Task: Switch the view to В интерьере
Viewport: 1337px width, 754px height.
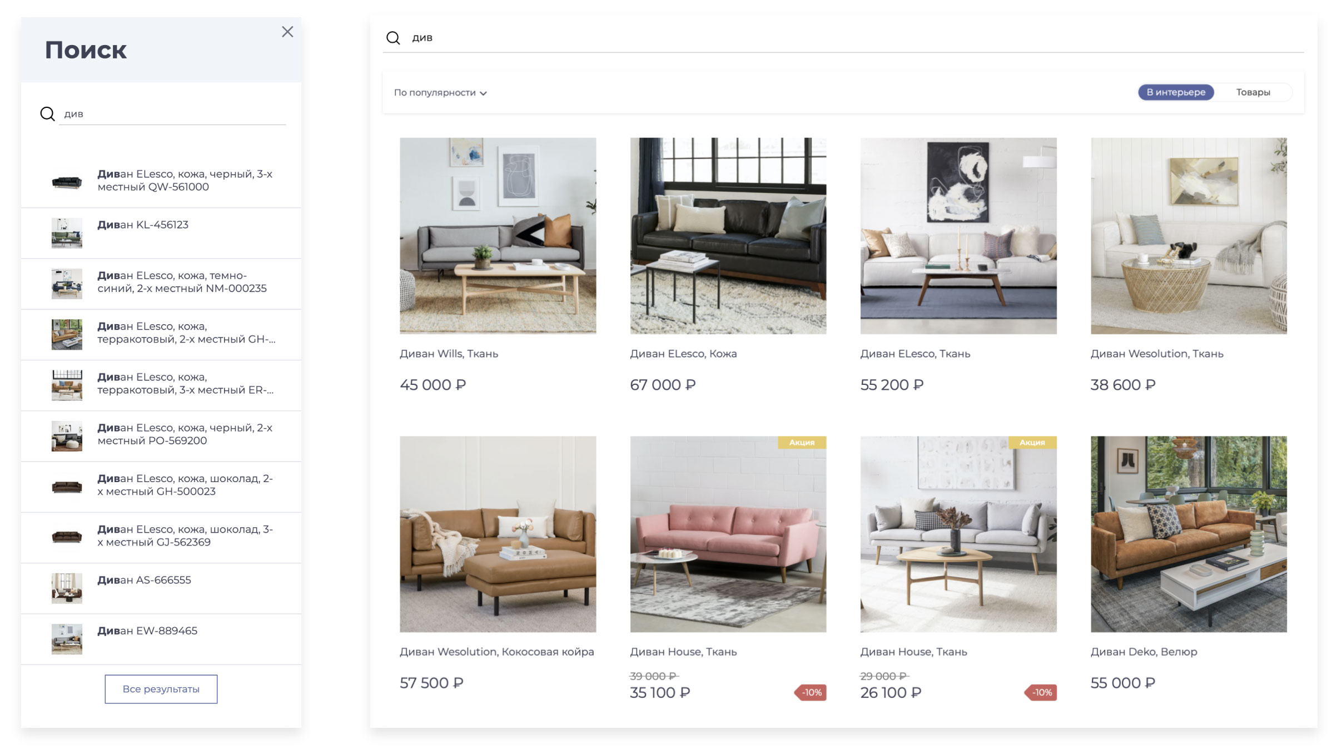Action: (1176, 92)
